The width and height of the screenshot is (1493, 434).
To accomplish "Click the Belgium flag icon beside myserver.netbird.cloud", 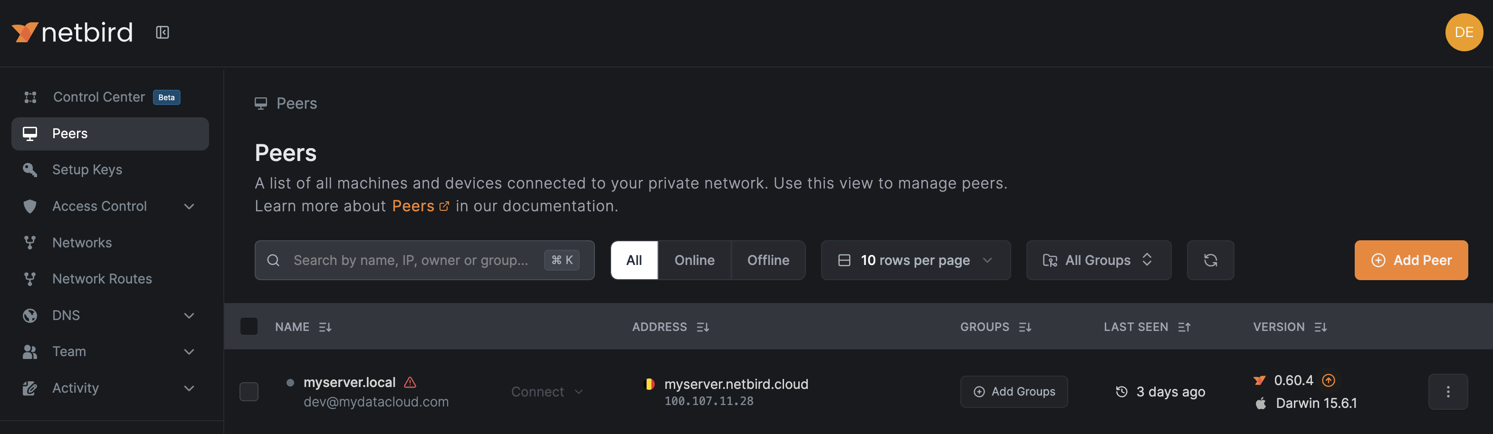I will (x=650, y=384).
